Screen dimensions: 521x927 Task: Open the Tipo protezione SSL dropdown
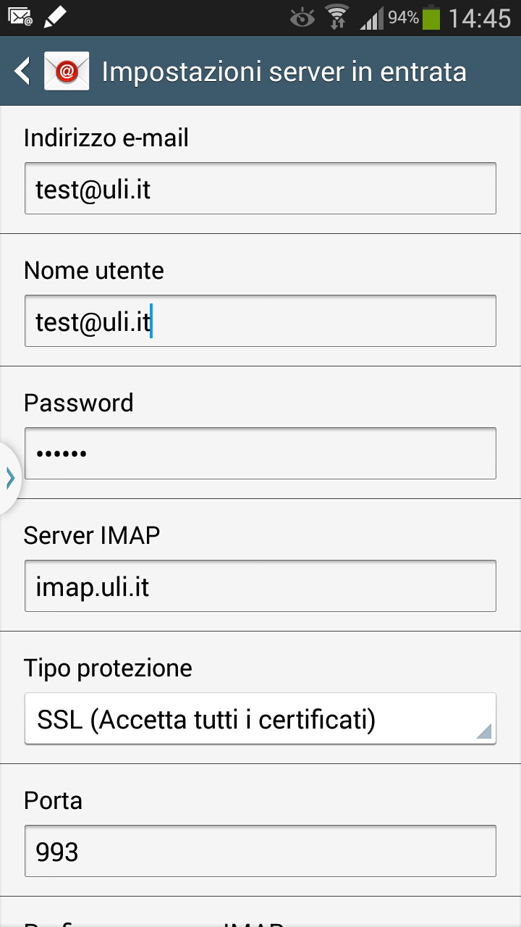click(246, 720)
